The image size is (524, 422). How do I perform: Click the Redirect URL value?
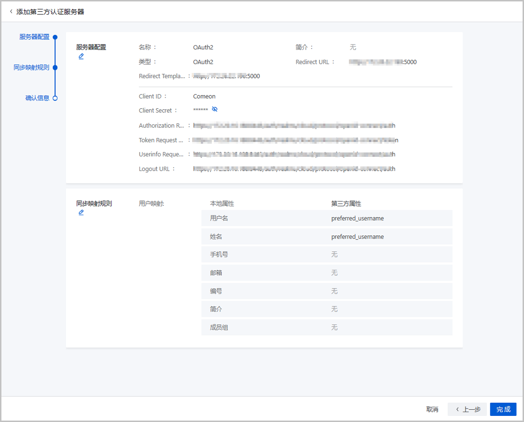pyautogui.click(x=383, y=62)
